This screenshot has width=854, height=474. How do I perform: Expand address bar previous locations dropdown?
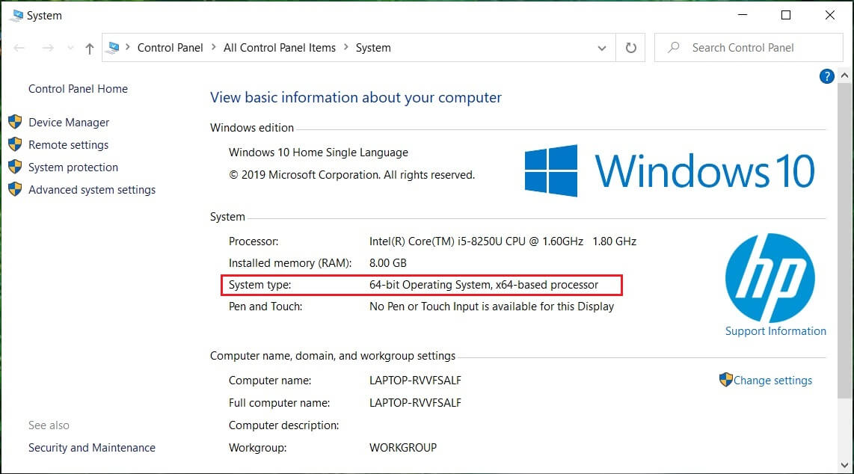point(602,48)
